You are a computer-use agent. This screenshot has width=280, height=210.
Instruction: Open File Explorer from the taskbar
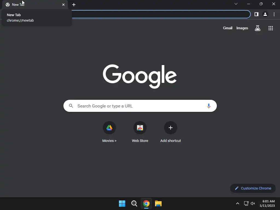coord(158,203)
